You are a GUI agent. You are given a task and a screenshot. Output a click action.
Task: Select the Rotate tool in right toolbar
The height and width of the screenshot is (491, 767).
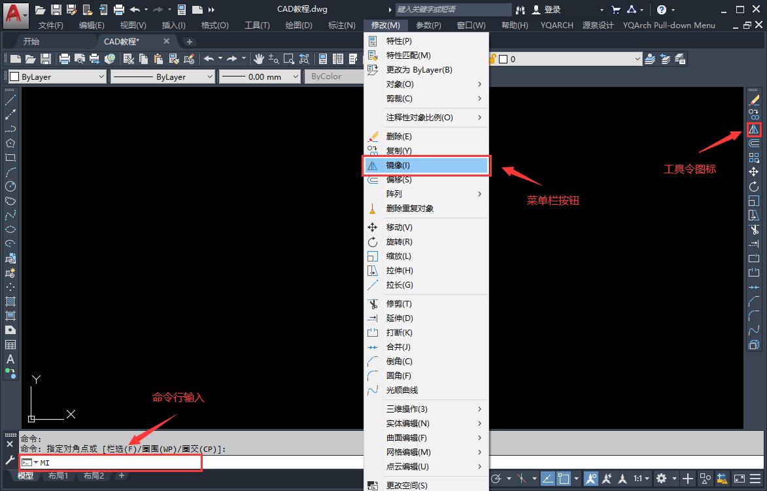754,186
